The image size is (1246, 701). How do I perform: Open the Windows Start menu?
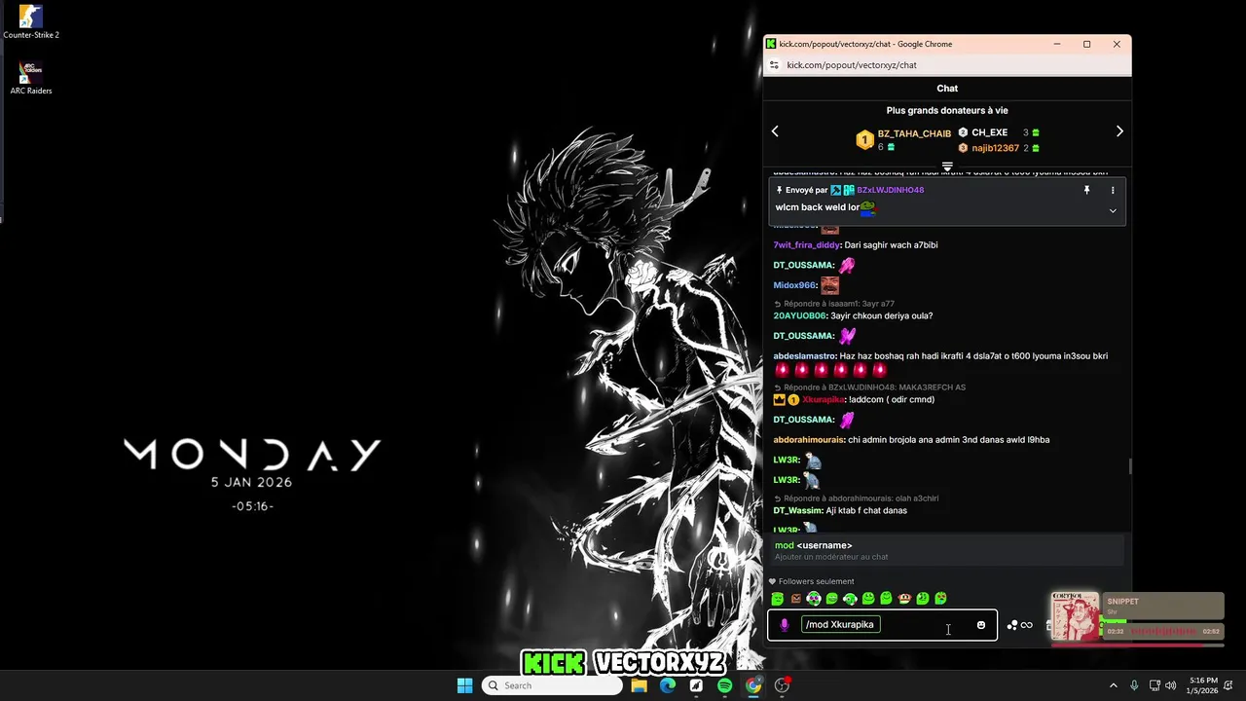pos(465,685)
